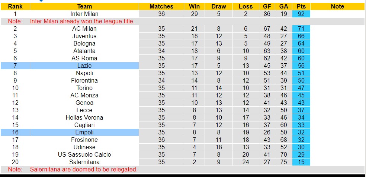The width and height of the screenshot is (366, 177).
Task: Open the US Sassuolo Calcio entry
Action: tap(84, 154)
